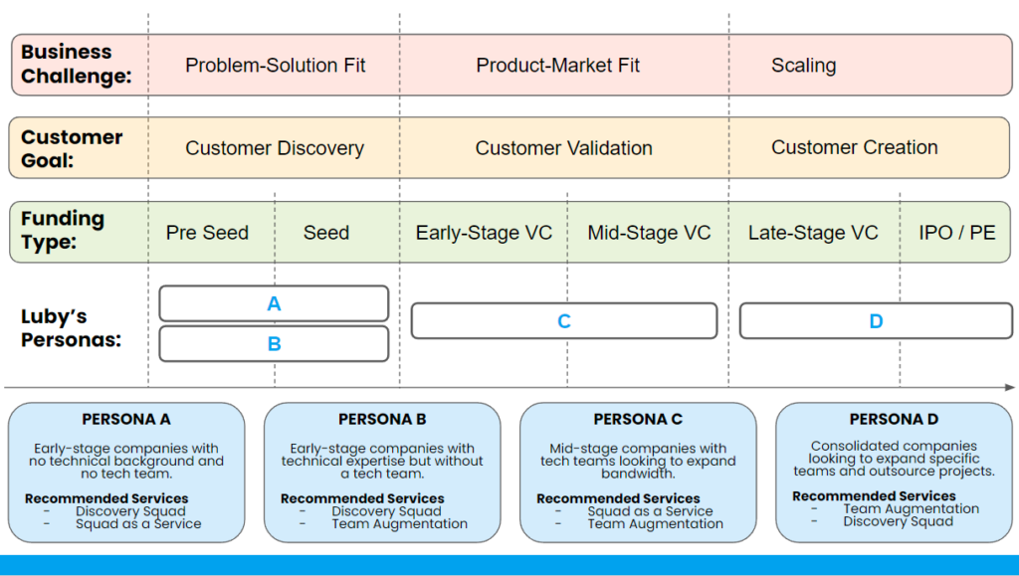
Task: Click the Scaling business challenge
Action: click(x=803, y=66)
